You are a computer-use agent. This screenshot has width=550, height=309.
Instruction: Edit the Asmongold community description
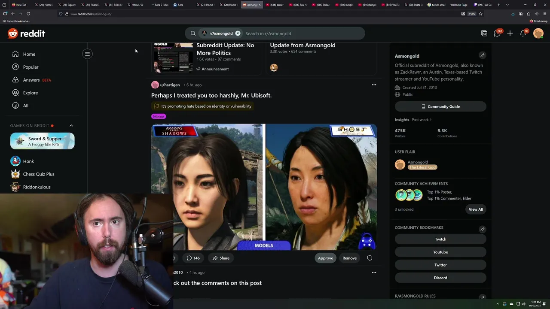point(482,55)
